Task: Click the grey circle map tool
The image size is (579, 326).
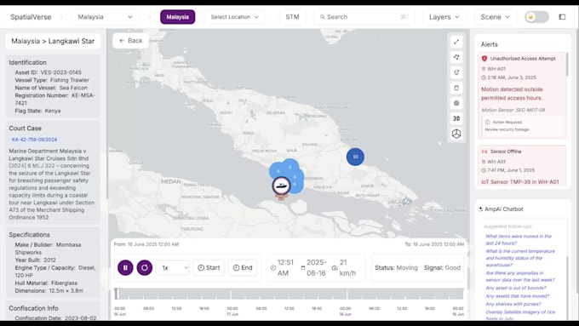Action: pyautogui.click(x=456, y=103)
